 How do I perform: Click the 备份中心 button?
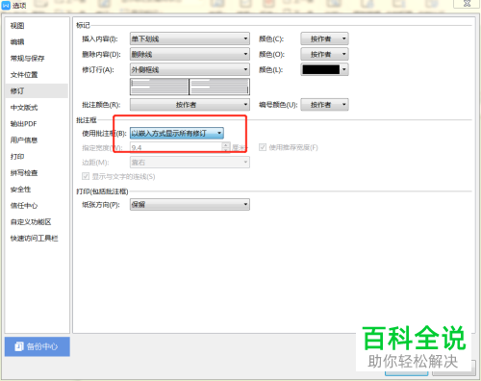pos(38,346)
